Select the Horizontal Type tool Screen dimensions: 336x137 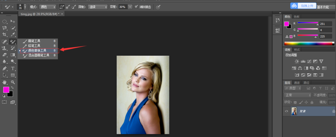(13, 68)
